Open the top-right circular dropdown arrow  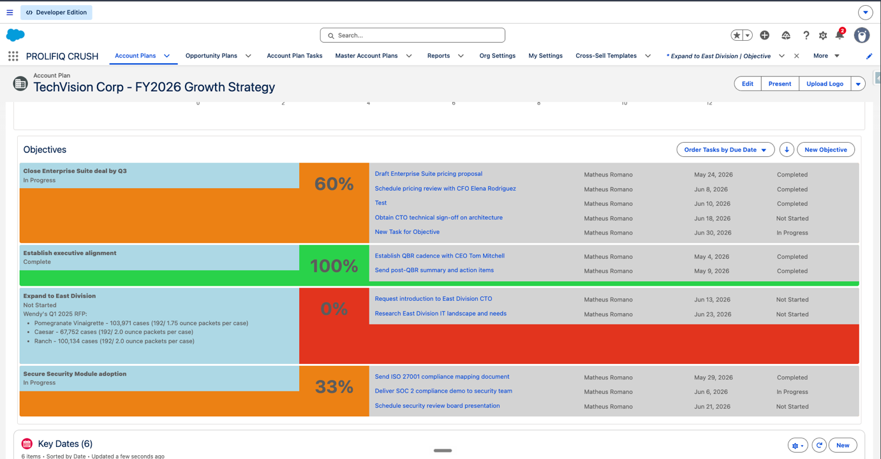866,12
